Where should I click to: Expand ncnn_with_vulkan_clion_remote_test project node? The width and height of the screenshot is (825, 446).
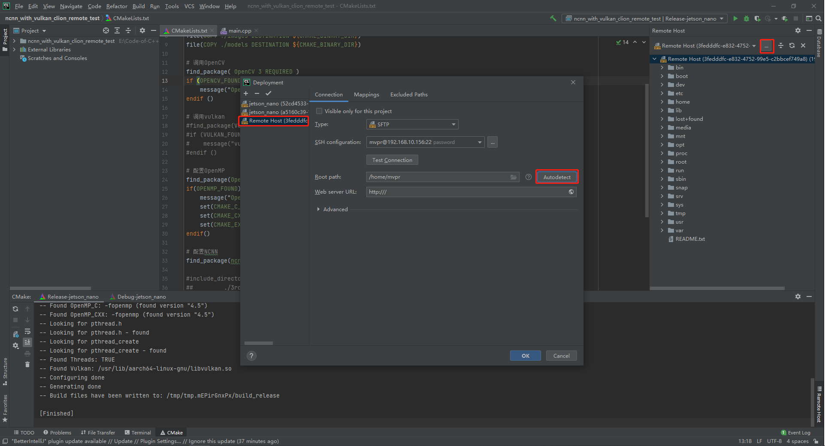14,41
